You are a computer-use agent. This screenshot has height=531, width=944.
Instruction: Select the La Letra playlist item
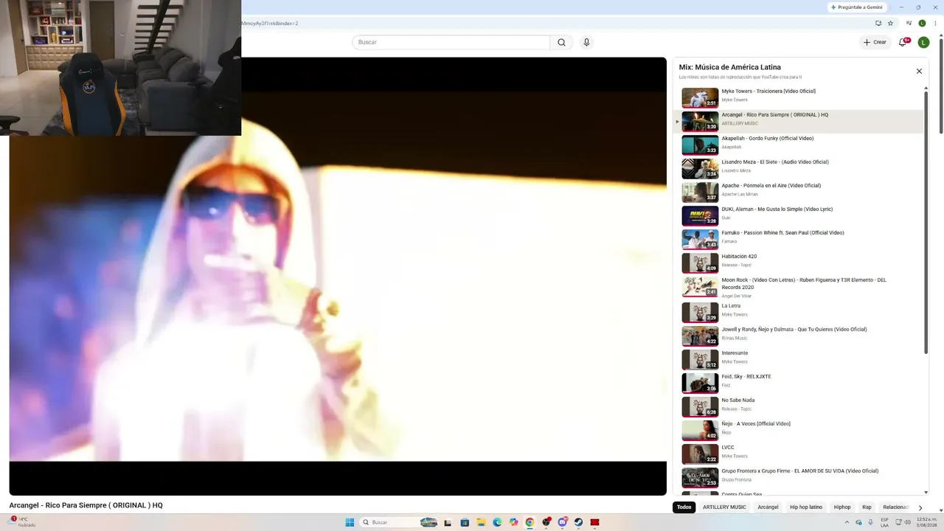799,312
